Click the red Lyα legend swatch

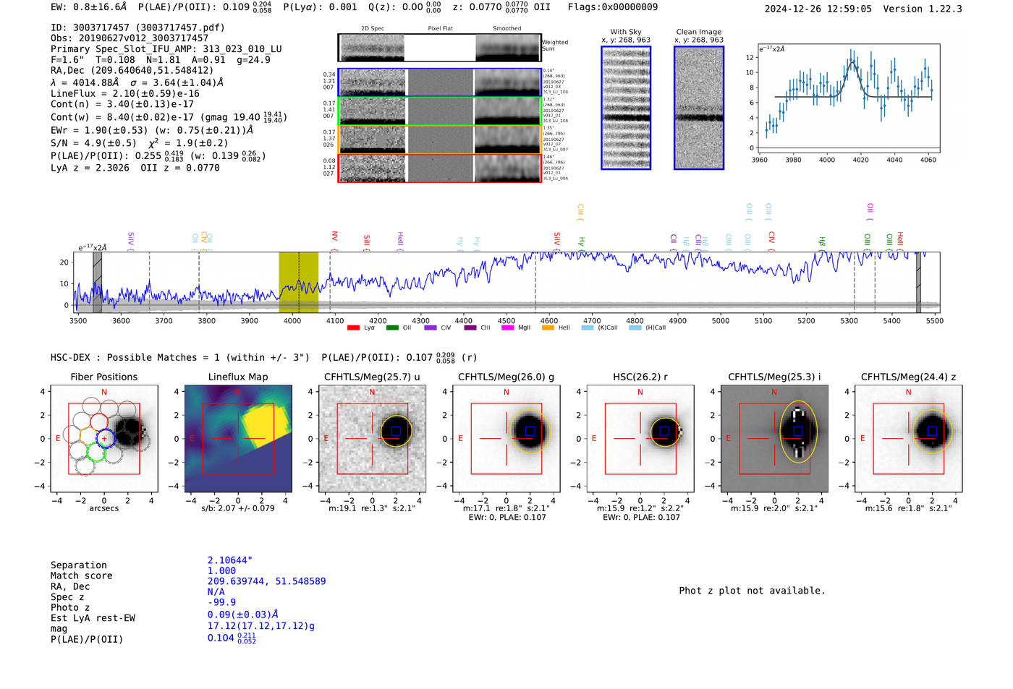click(353, 328)
